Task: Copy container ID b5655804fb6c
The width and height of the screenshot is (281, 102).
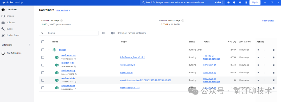Action: [x=75, y=89]
